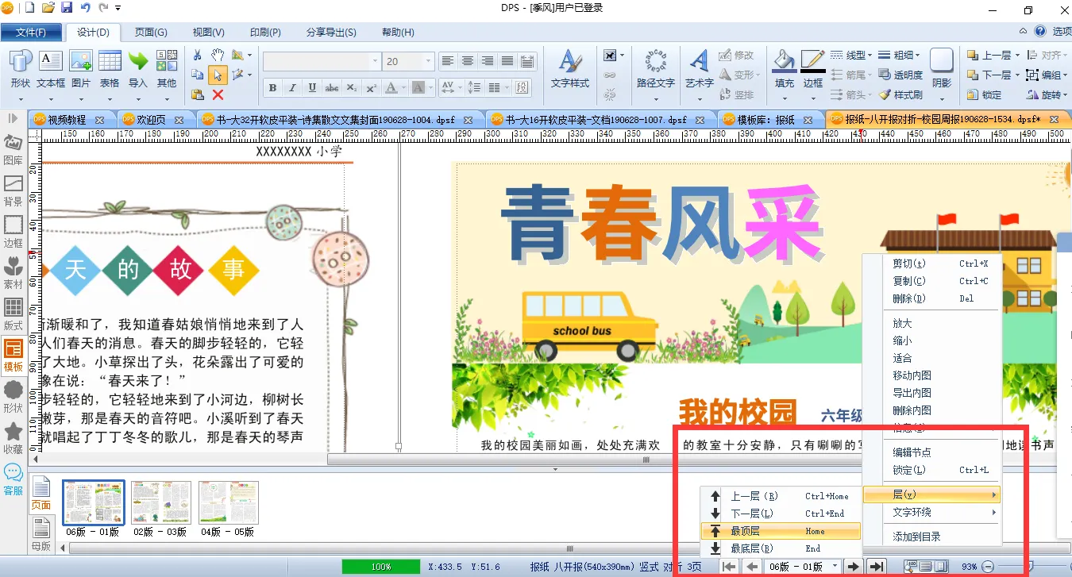1072x577 pixels.
Task: Toggle underline formatting
Action: coord(312,87)
